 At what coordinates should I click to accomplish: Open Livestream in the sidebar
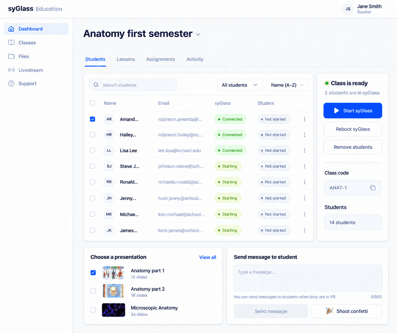[x=36, y=70]
